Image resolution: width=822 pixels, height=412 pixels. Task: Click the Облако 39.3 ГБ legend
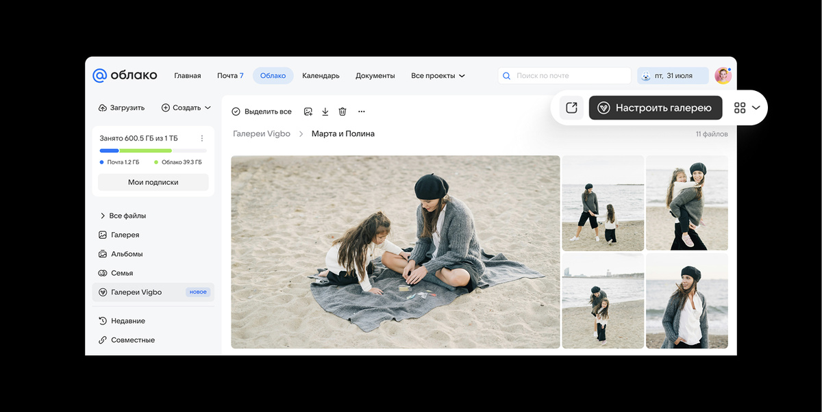pyautogui.click(x=178, y=162)
